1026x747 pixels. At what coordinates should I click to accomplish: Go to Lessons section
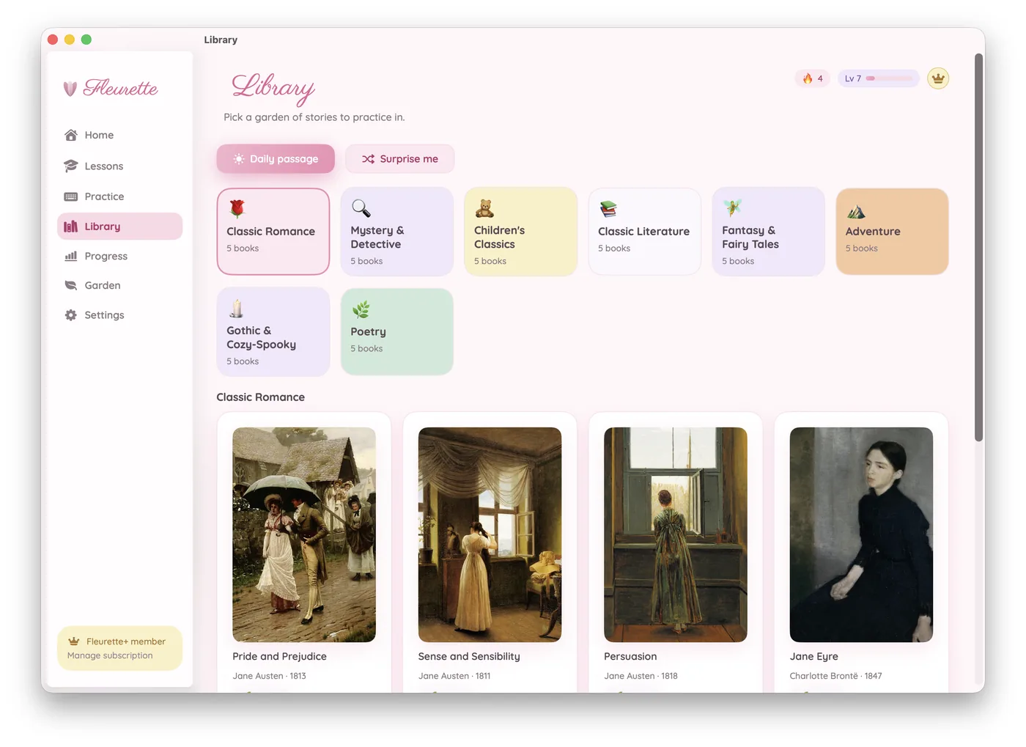pos(119,166)
